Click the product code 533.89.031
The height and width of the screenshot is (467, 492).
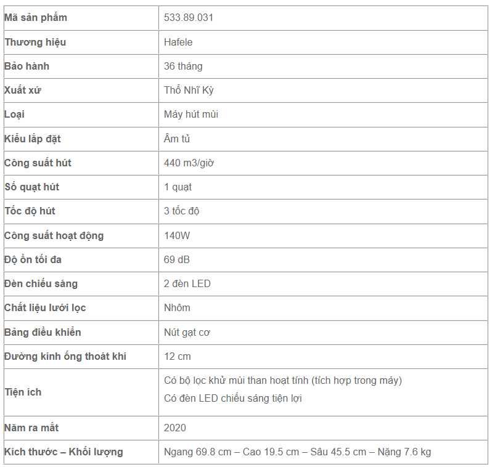point(188,18)
